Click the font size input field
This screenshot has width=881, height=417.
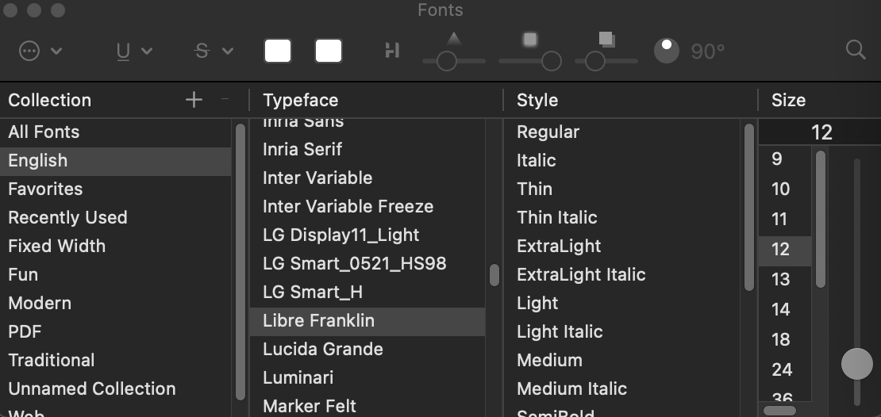(x=820, y=132)
